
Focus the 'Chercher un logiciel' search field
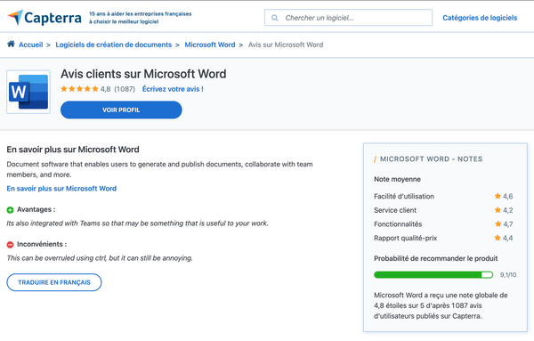click(x=348, y=18)
